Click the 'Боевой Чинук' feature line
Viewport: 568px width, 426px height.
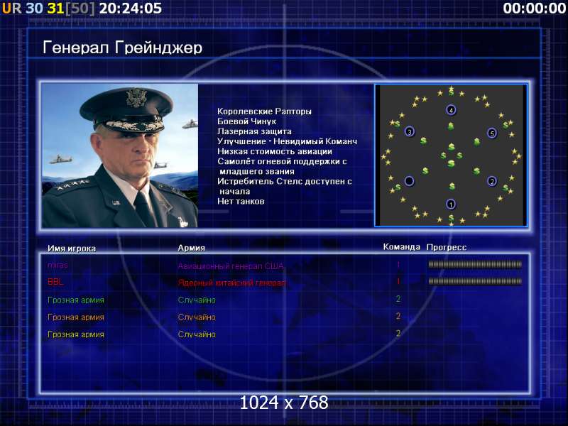click(246, 121)
